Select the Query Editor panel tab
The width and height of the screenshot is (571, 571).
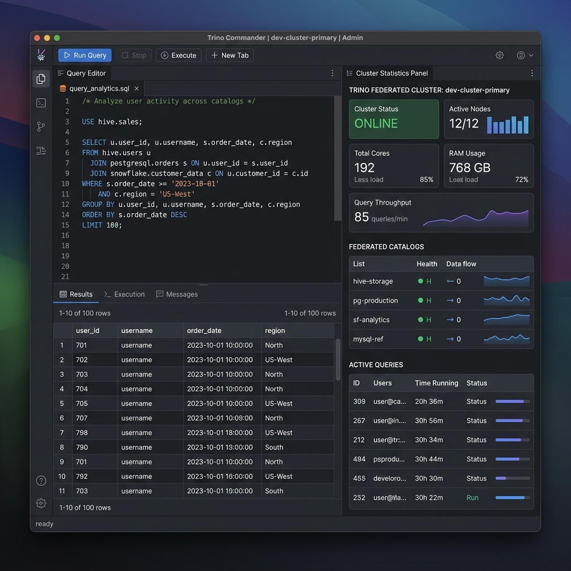coord(82,73)
